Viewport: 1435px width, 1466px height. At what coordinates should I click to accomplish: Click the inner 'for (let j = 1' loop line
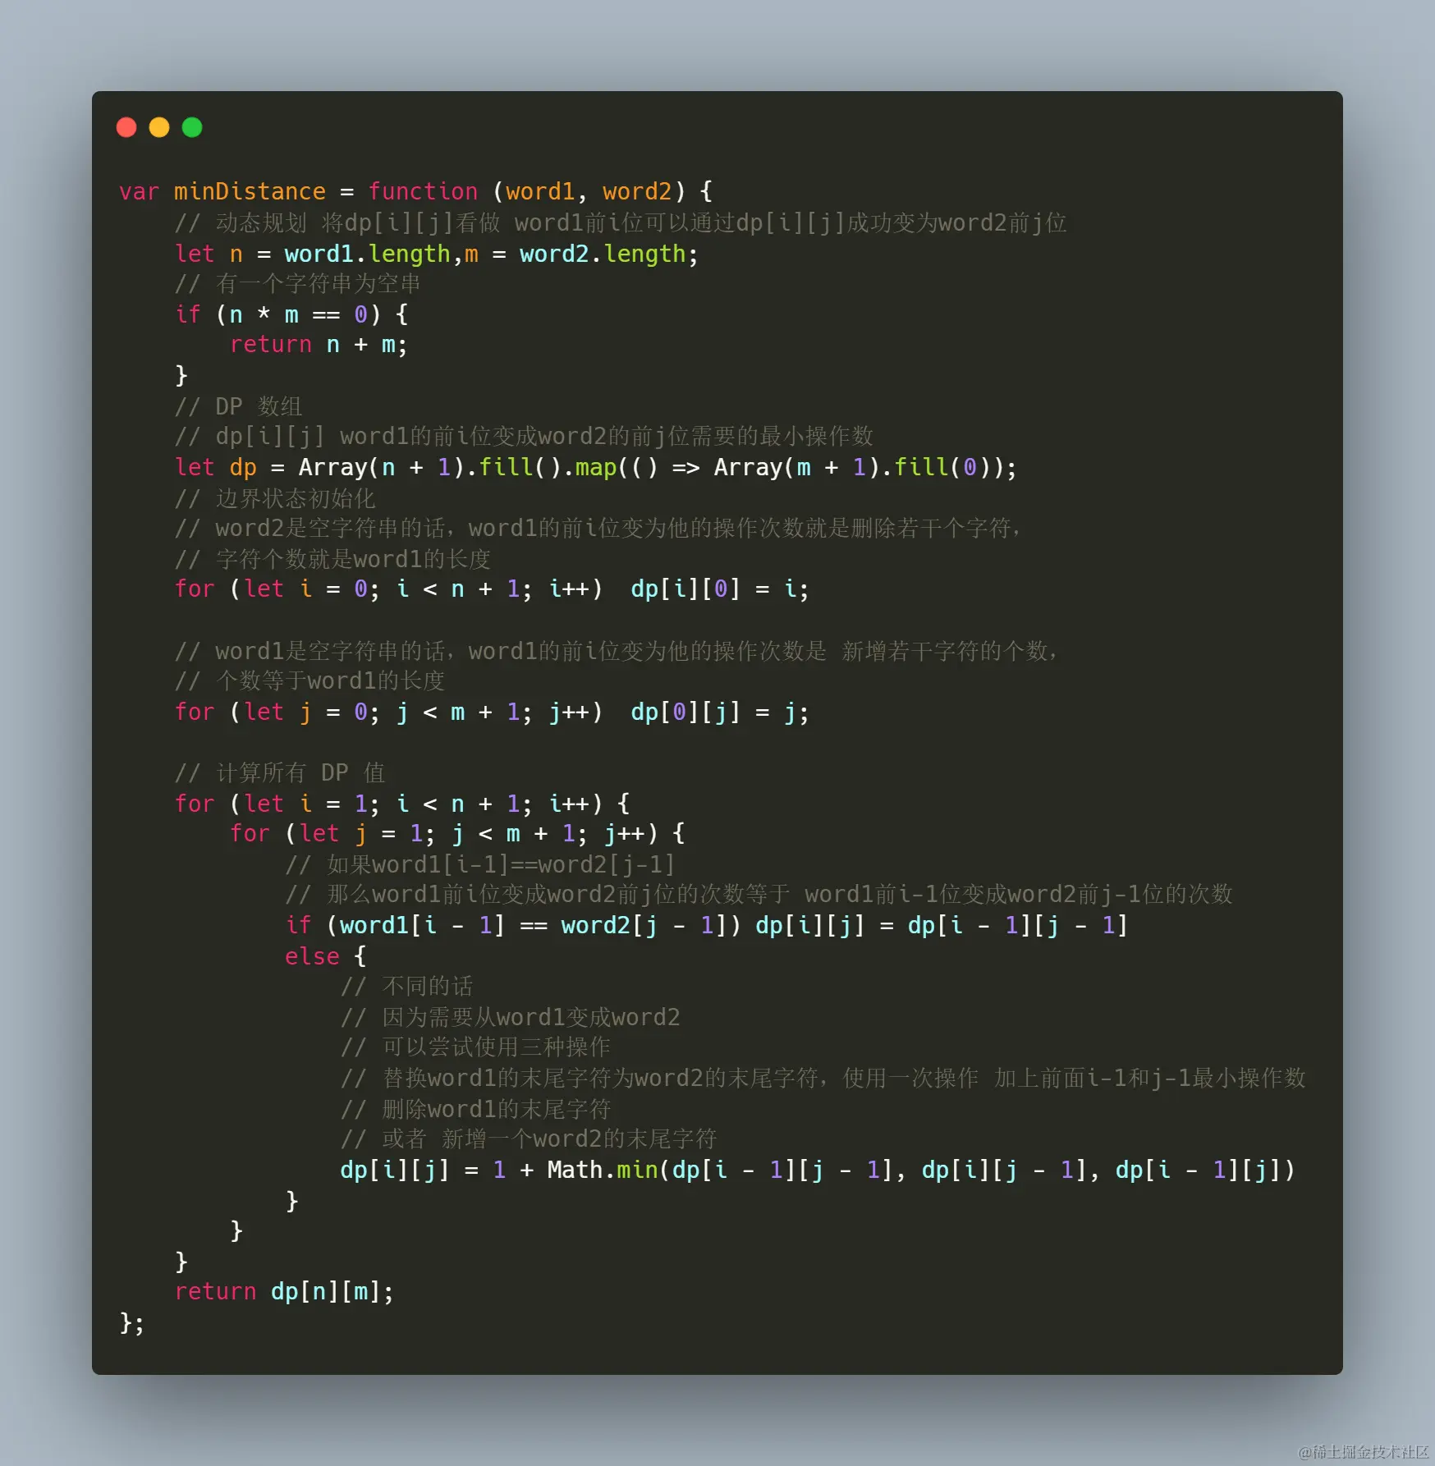pos(457,834)
